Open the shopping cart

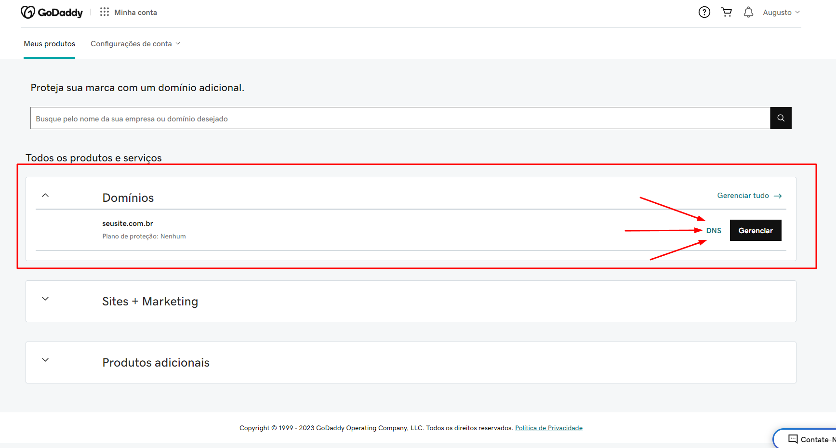[726, 12]
